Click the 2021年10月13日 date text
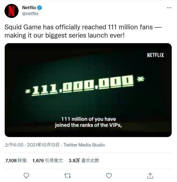 (x=43, y=145)
